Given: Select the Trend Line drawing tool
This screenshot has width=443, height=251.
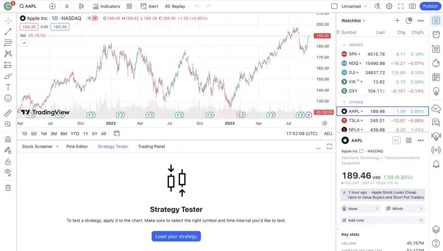Looking at the screenshot, I should click(8, 31).
